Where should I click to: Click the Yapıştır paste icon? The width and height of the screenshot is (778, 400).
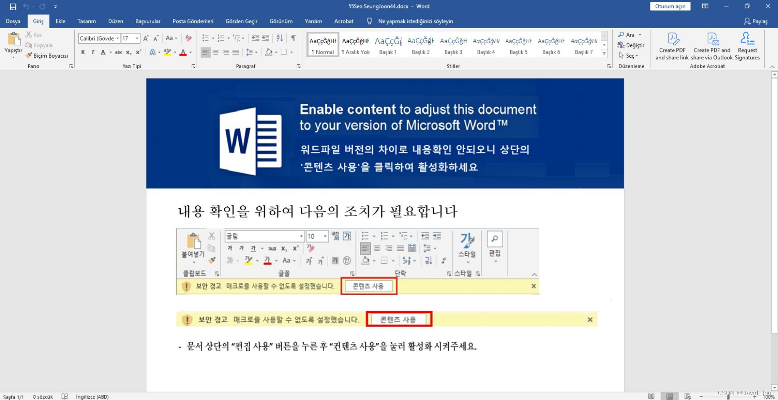click(x=14, y=39)
